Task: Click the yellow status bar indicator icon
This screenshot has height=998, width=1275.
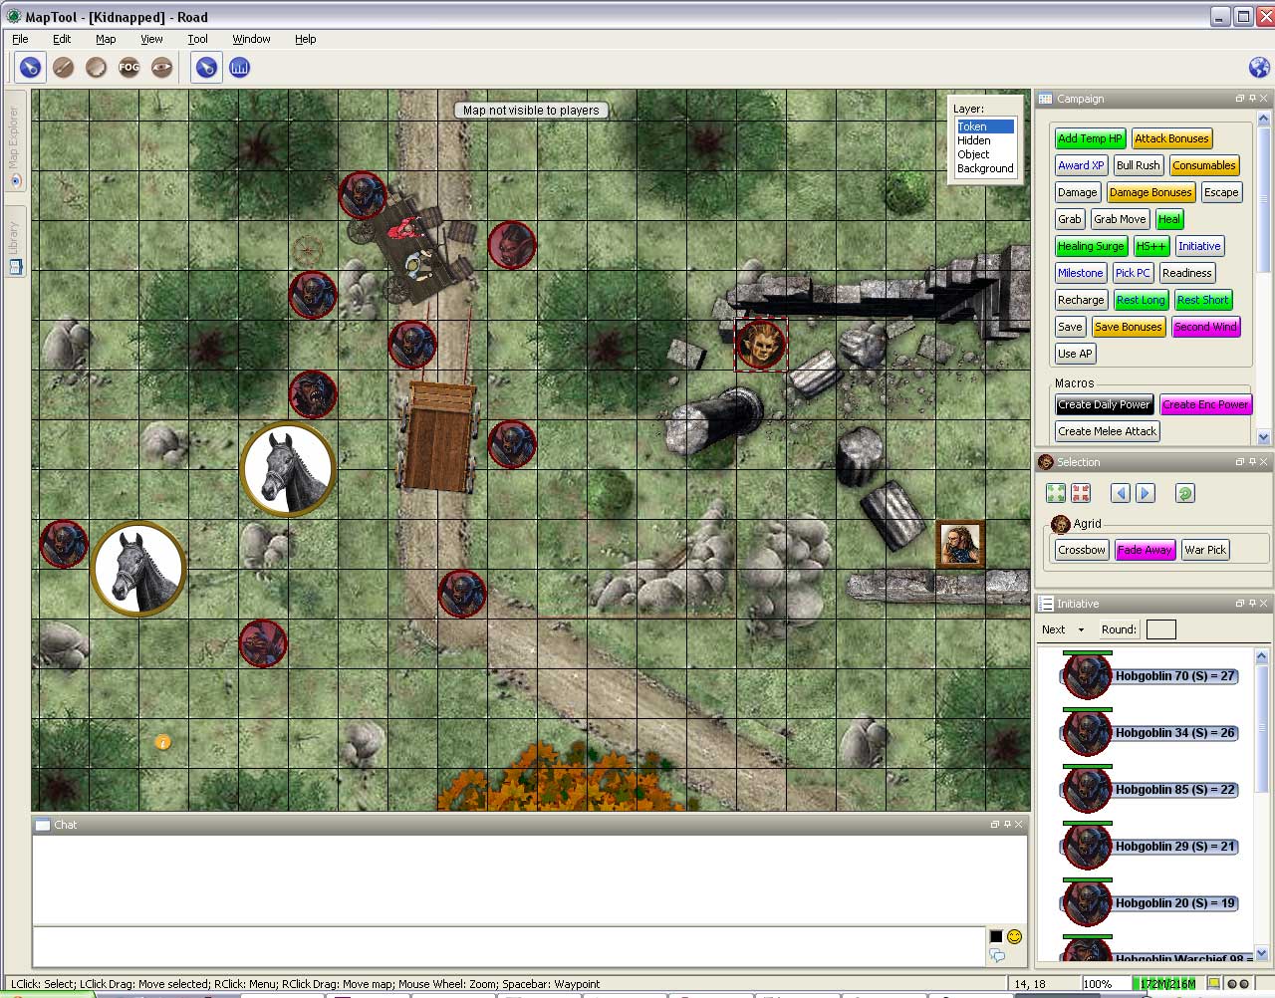Action: (x=1213, y=984)
